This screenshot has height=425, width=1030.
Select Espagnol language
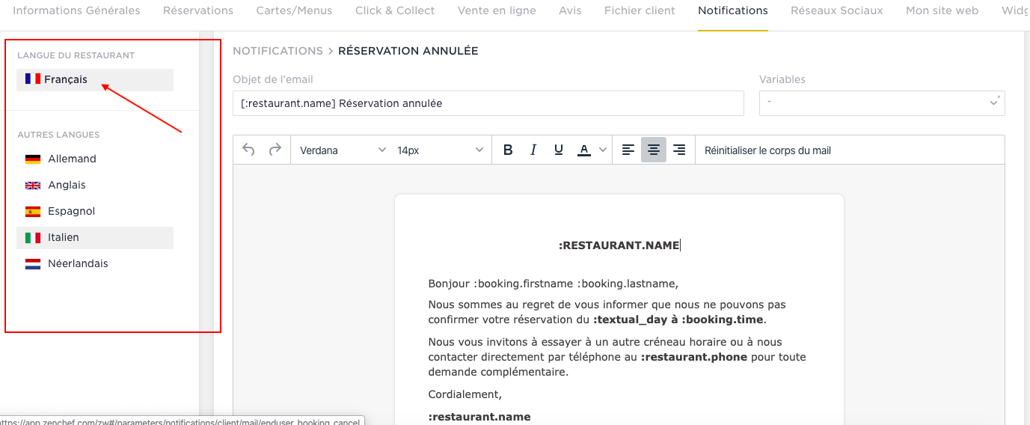click(95, 211)
